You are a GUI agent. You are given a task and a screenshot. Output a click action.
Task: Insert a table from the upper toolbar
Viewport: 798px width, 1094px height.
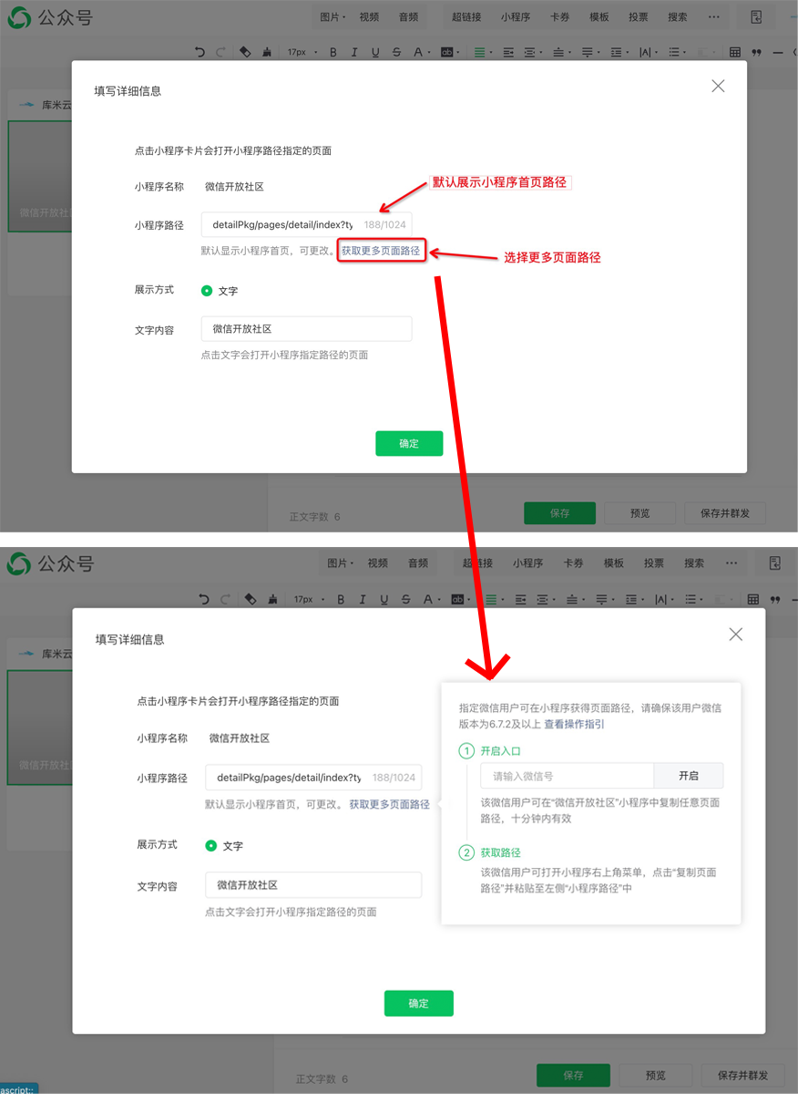click(x=735, y=53)
